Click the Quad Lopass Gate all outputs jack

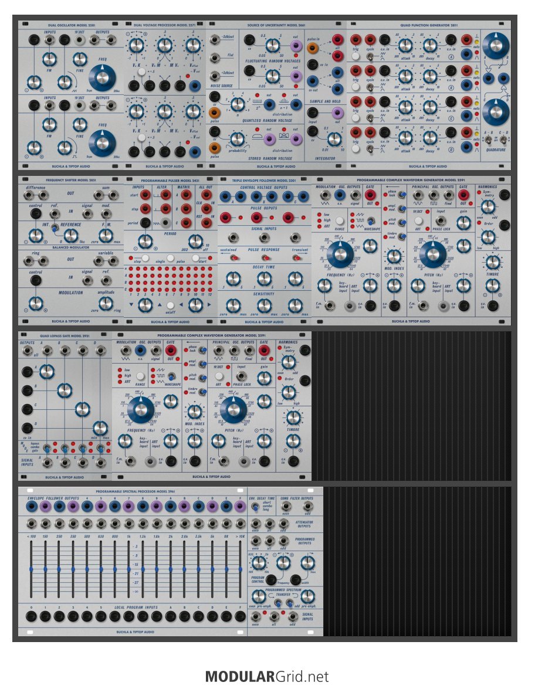point(28,350)
